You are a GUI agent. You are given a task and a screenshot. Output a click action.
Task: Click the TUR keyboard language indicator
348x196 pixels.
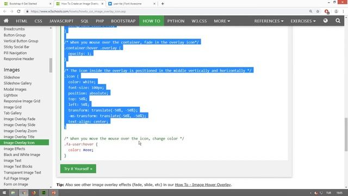pyautogui.click(x=328, y=193)
